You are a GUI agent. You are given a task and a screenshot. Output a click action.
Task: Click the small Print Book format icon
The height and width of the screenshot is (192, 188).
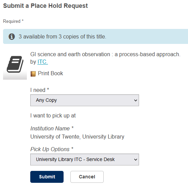click(x=33, y=74)
